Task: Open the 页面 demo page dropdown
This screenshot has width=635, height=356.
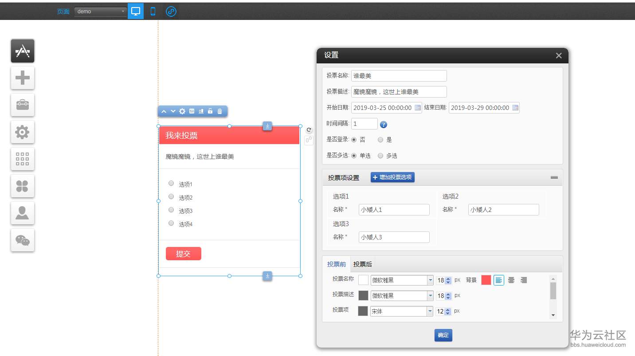Action: 101,12
